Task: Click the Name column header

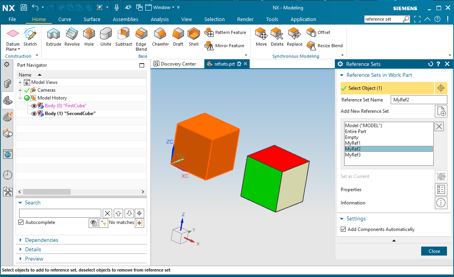Action: 81,75
